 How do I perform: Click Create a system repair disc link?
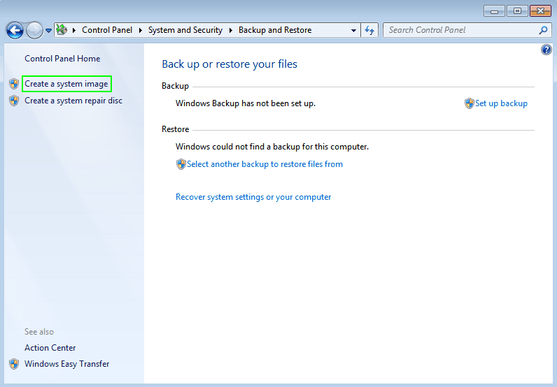click(x=73, y=101)
